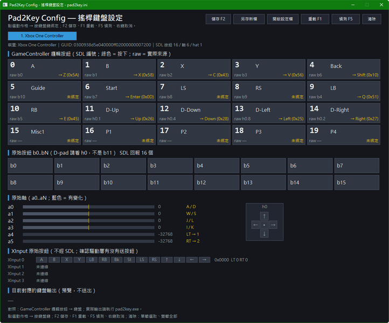Select logical button 5 Guide tile
The width and height of the screenshot is (389, 323).
[44, 91]
